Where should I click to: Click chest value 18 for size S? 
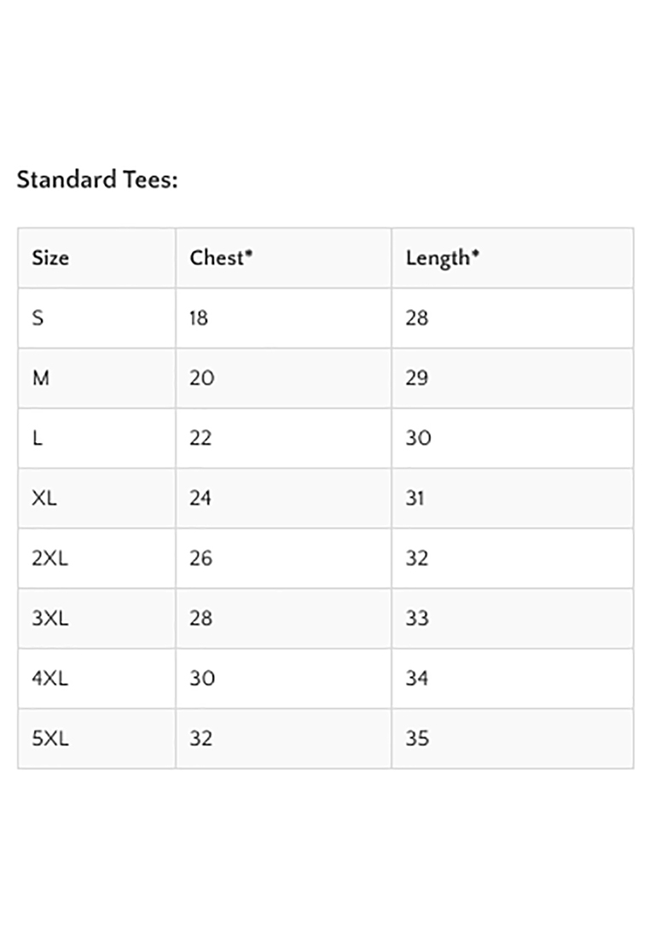pyautogui.click(x=199, y=318)
